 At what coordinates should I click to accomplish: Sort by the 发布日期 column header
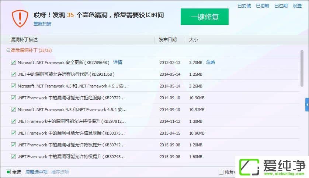168,39
